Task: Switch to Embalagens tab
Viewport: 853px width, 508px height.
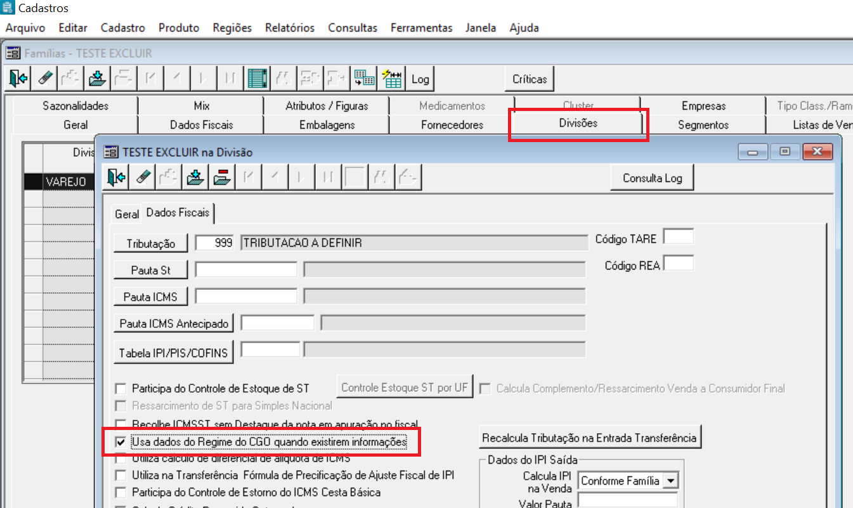Action: coord(327,125)
